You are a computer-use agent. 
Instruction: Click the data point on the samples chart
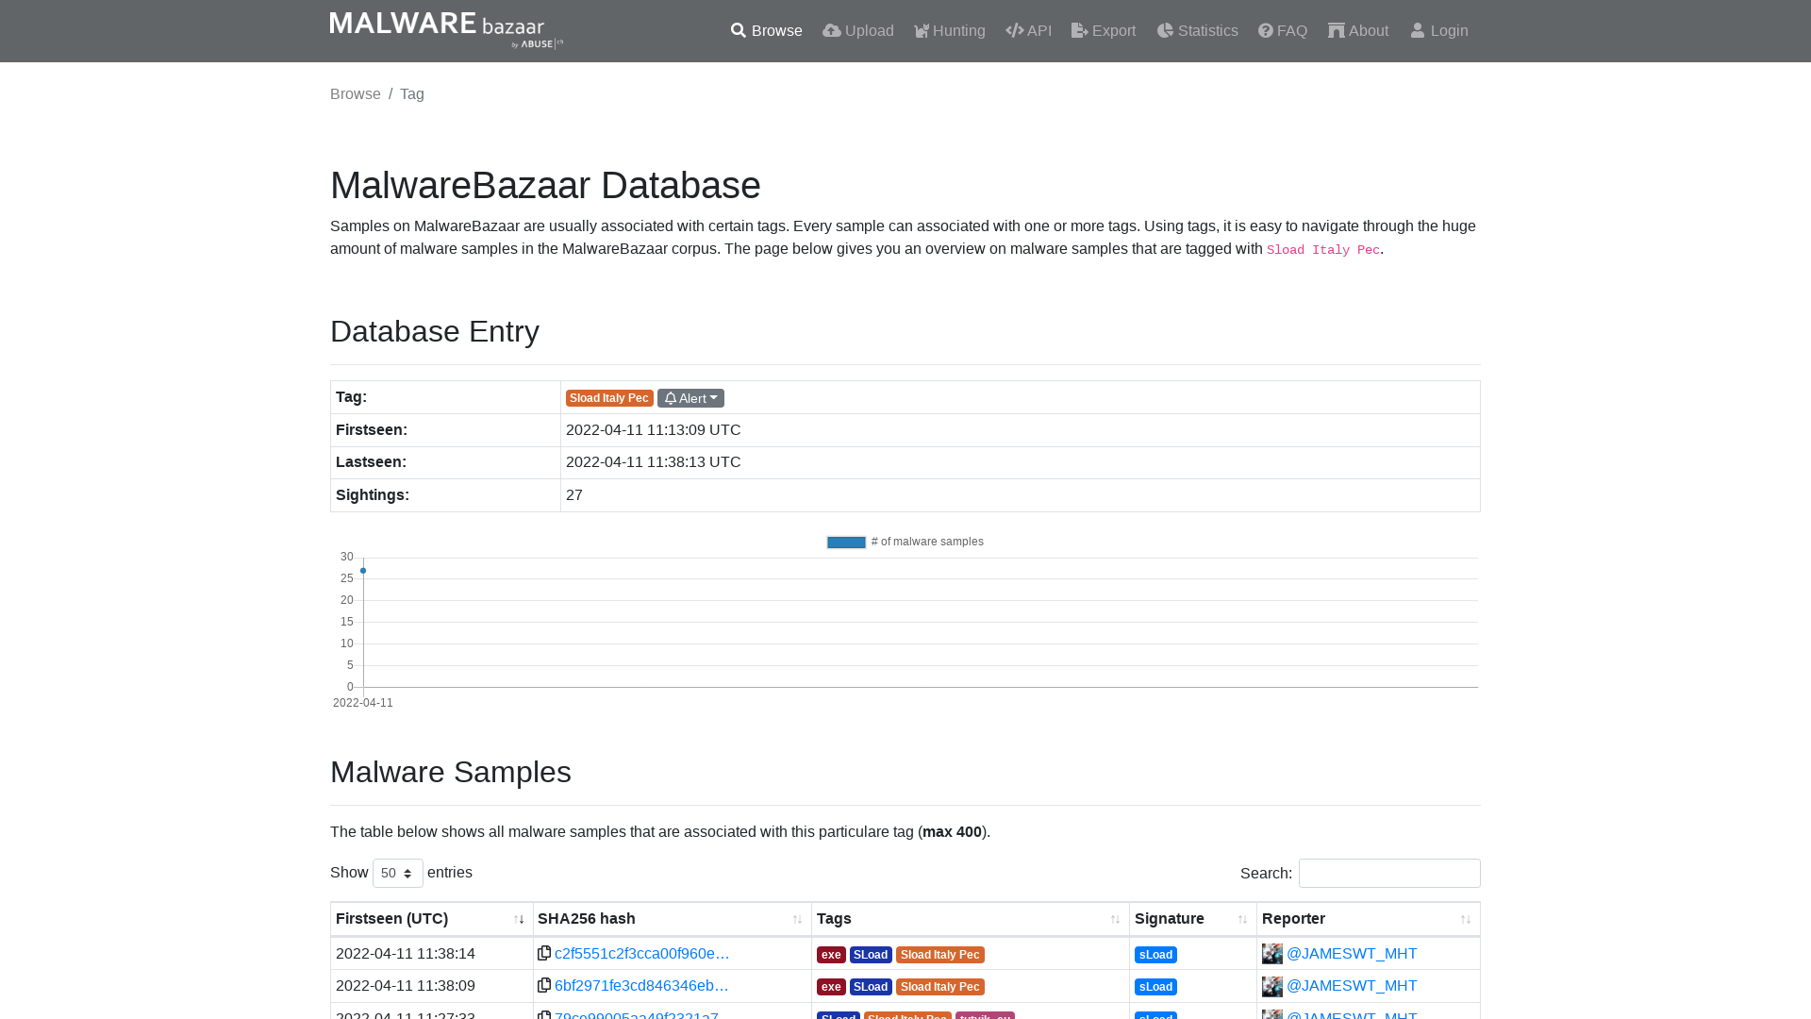click(x=363, y=571)
